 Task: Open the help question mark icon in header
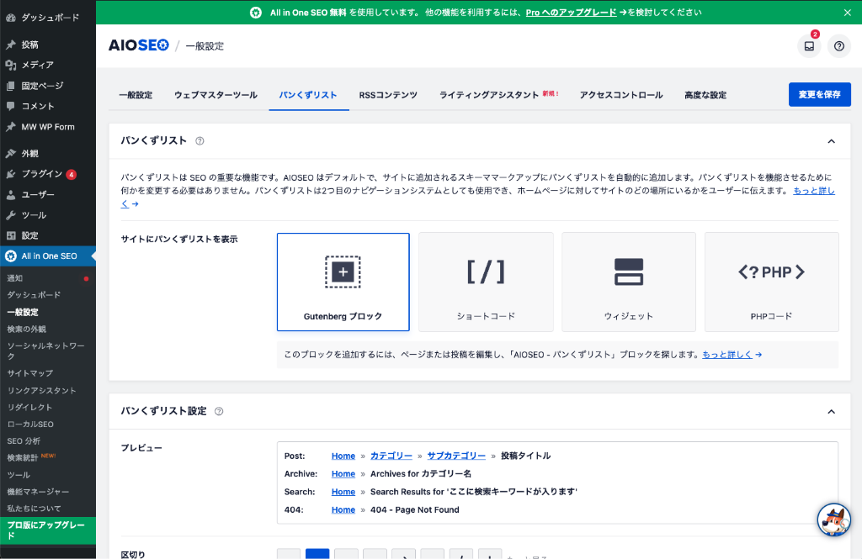[839, 46]
